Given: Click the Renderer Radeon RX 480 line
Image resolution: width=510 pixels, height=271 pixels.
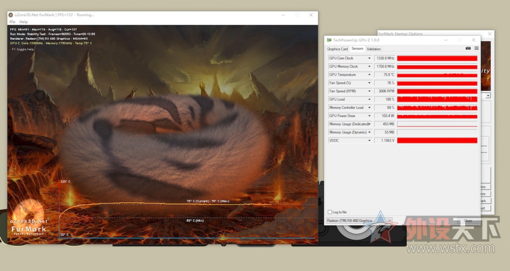Looking at the screenshot, I should 49,38.
